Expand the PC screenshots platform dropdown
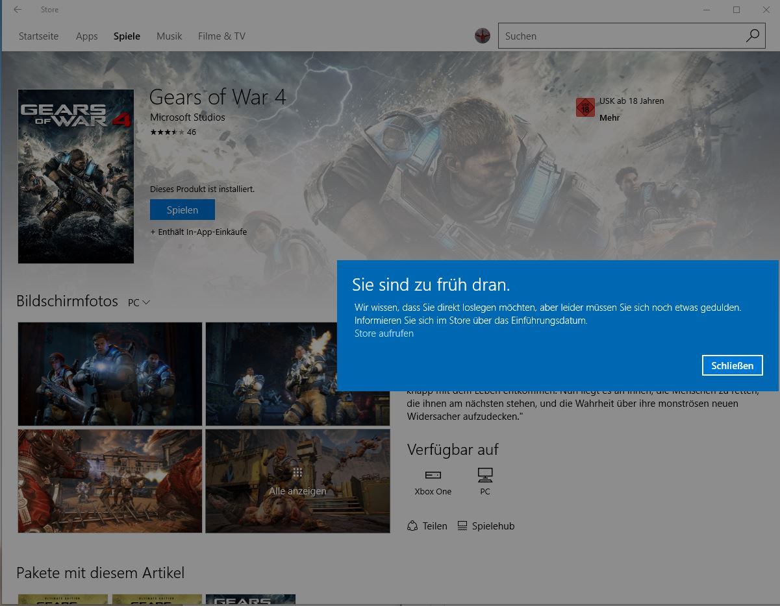 (x=139, y=302)
